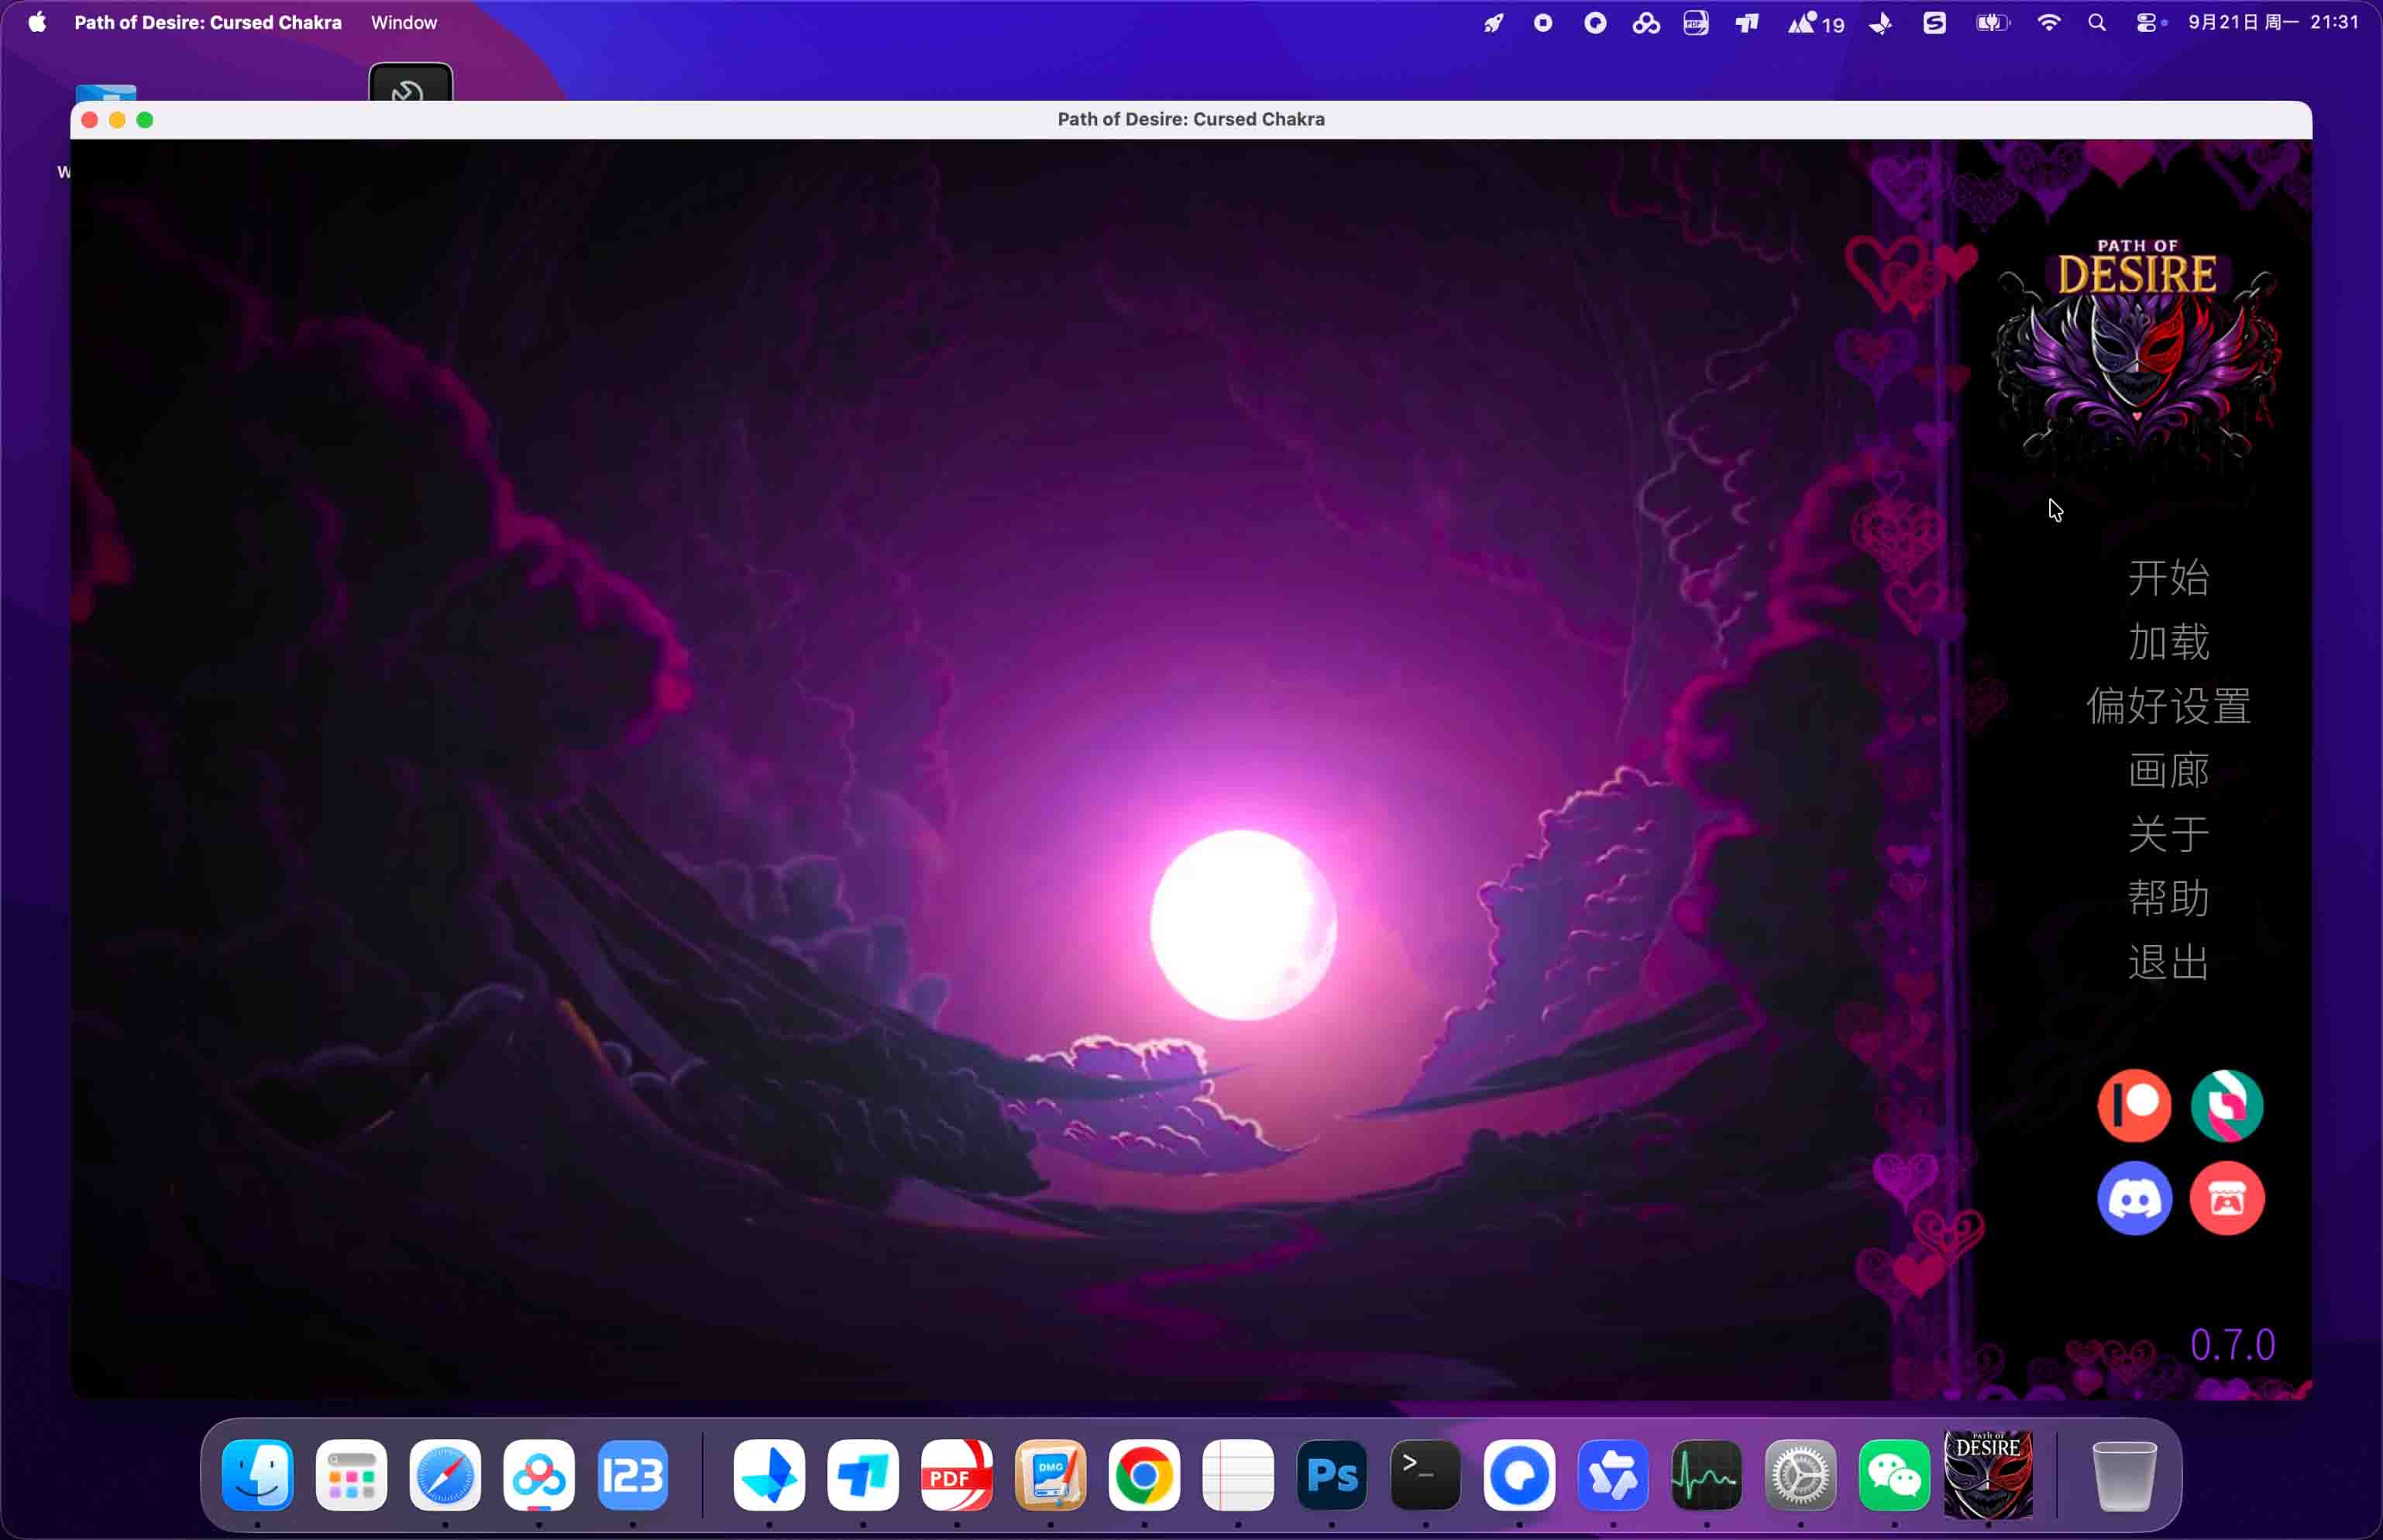Image resolution: width=2383 pixels, height=1540 pixels.
Task: Open Control Center in menu bar
Action: point(2148,22)
